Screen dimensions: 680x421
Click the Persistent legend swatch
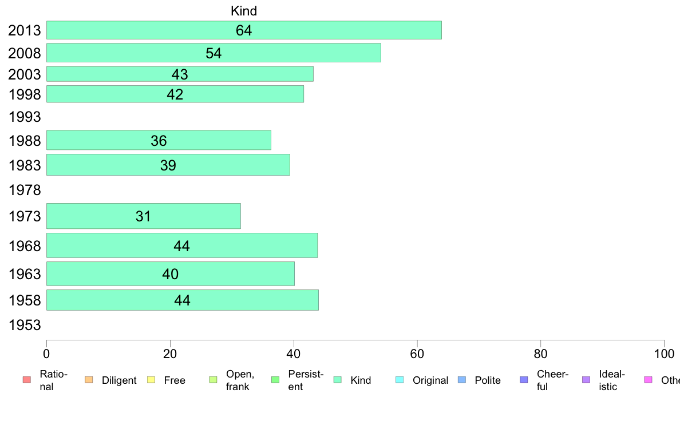tap(275, 380)
